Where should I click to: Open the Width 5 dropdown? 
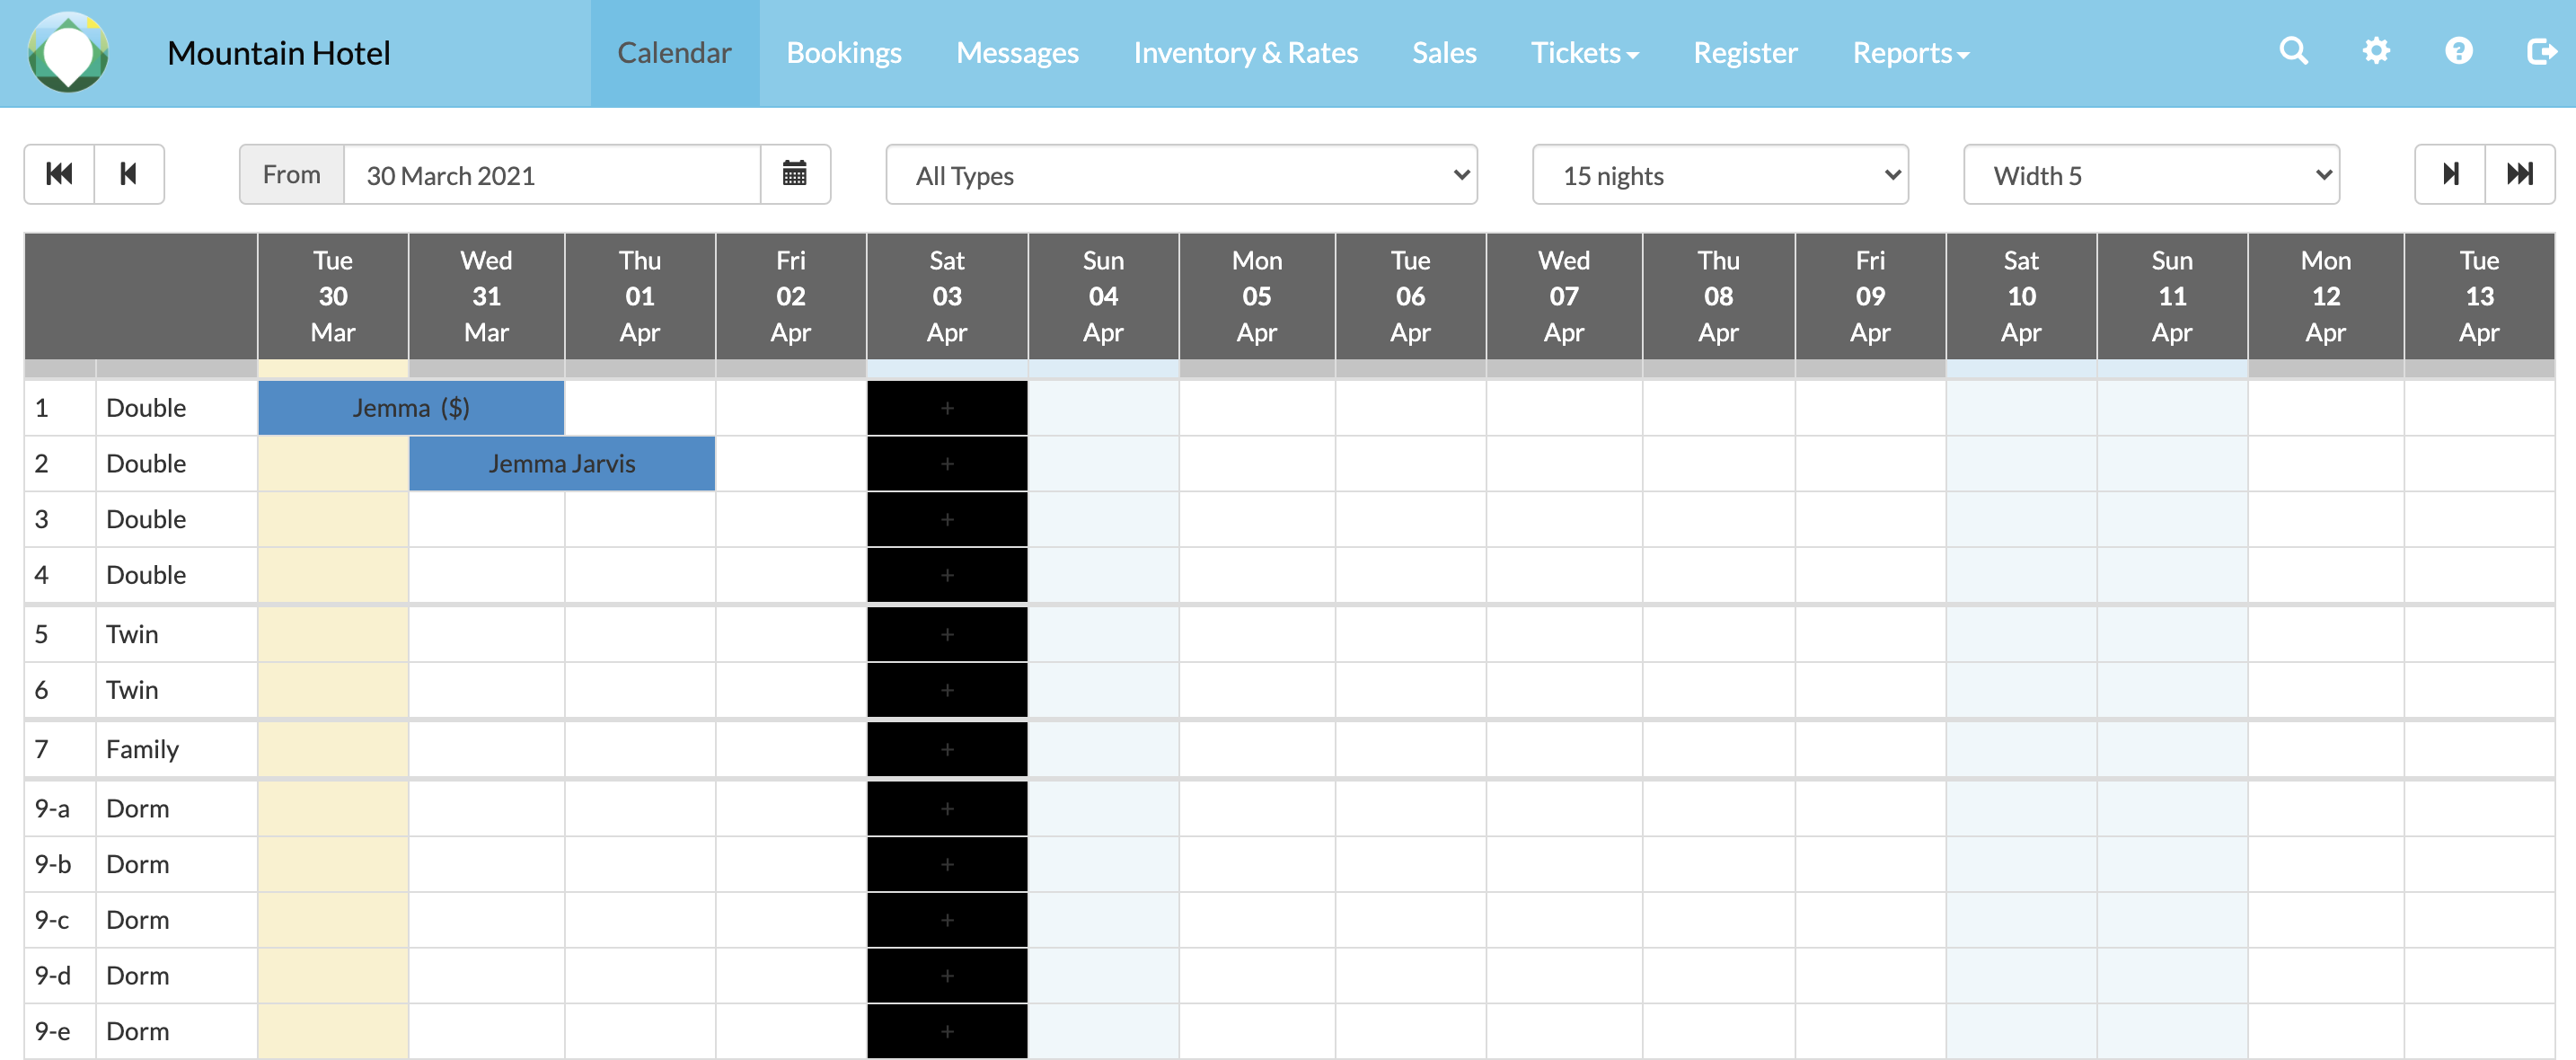[2150, 175]
